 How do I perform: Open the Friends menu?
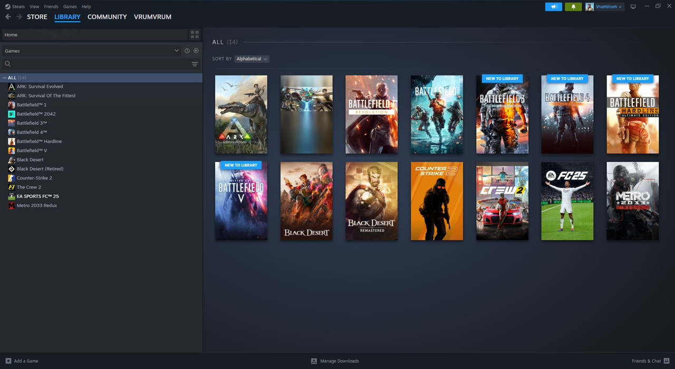click(51, 7)
